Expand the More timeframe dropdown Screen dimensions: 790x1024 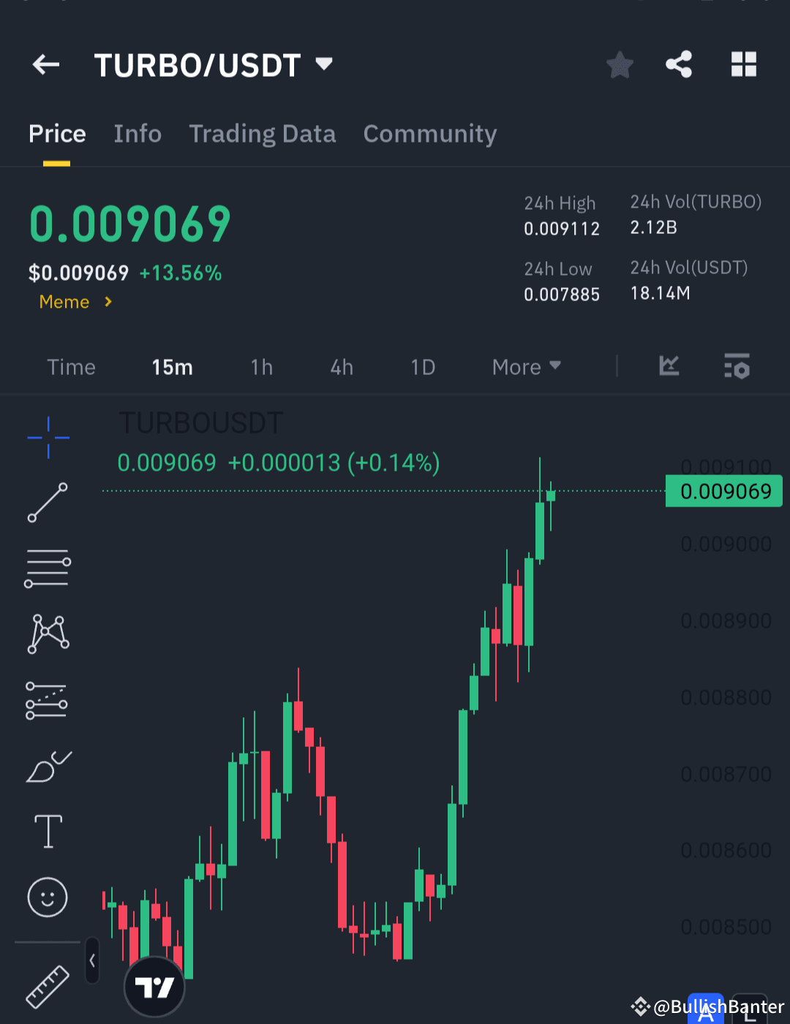525,367
